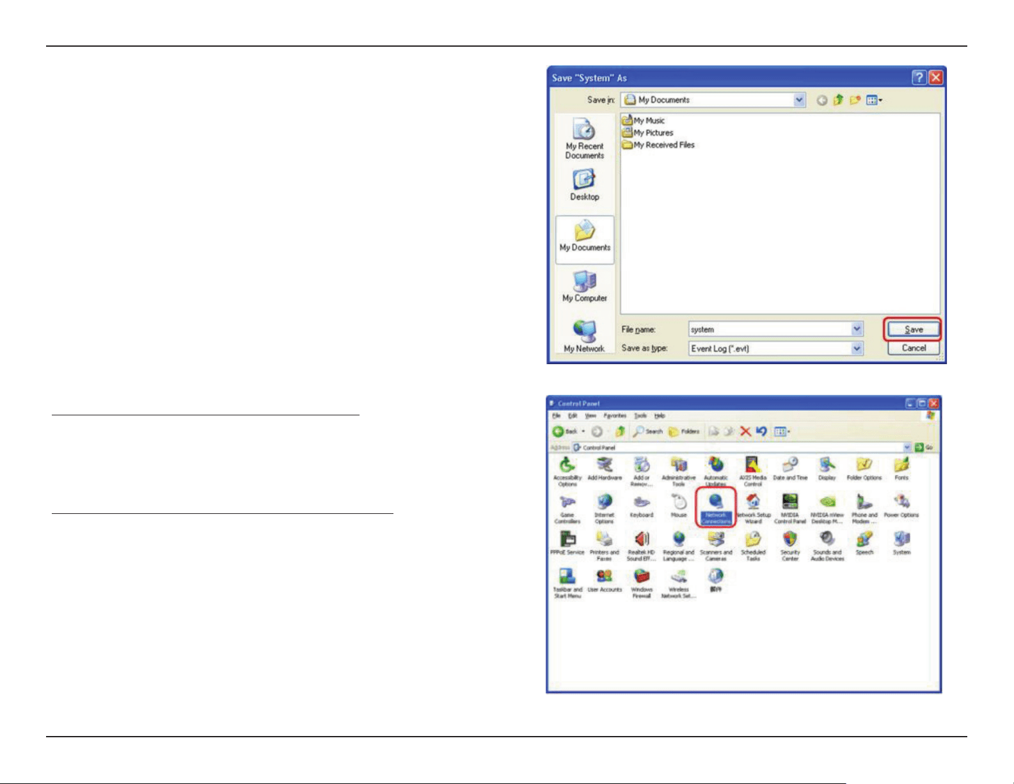Expand Save in My Documents dropdown
Screen dimensions: 1014x784
pyautogui.click(x=799, y=100)
